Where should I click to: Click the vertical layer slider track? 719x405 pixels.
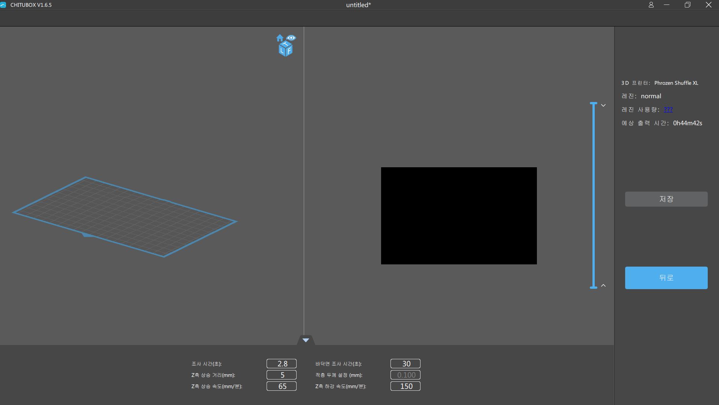click(x=594, y=195)
